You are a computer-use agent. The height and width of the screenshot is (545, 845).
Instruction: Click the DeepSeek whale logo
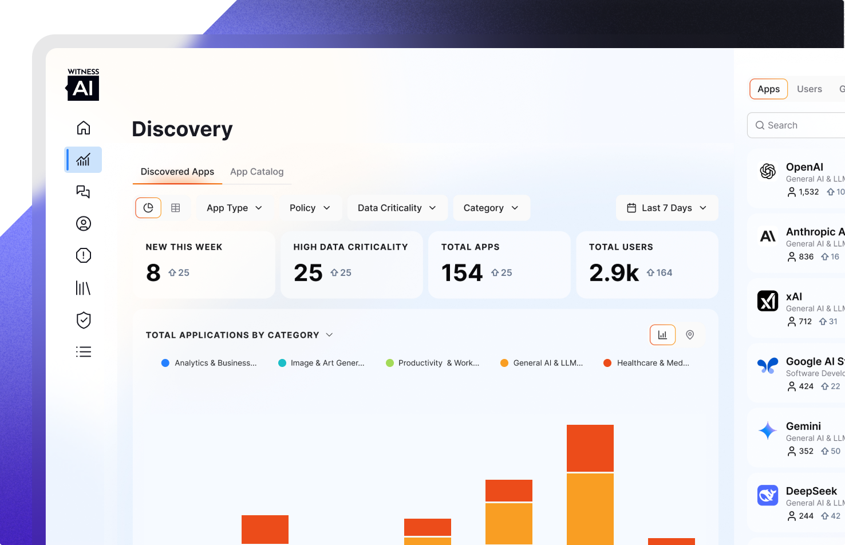(768, 495)
